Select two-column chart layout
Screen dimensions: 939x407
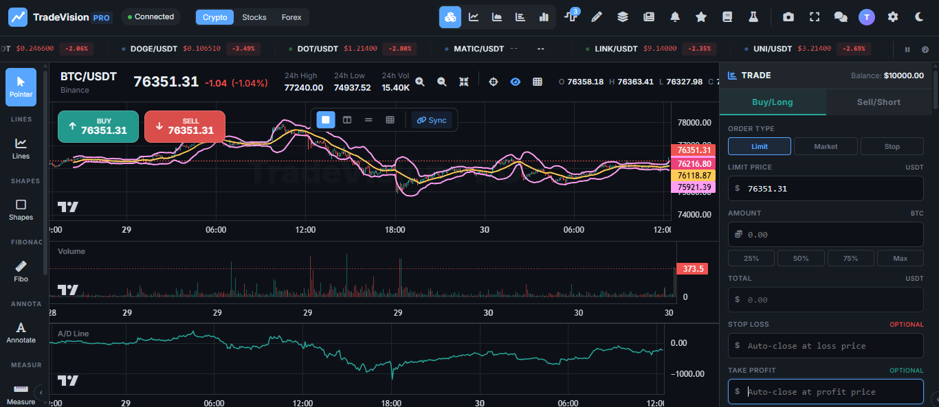coord(347,119)
